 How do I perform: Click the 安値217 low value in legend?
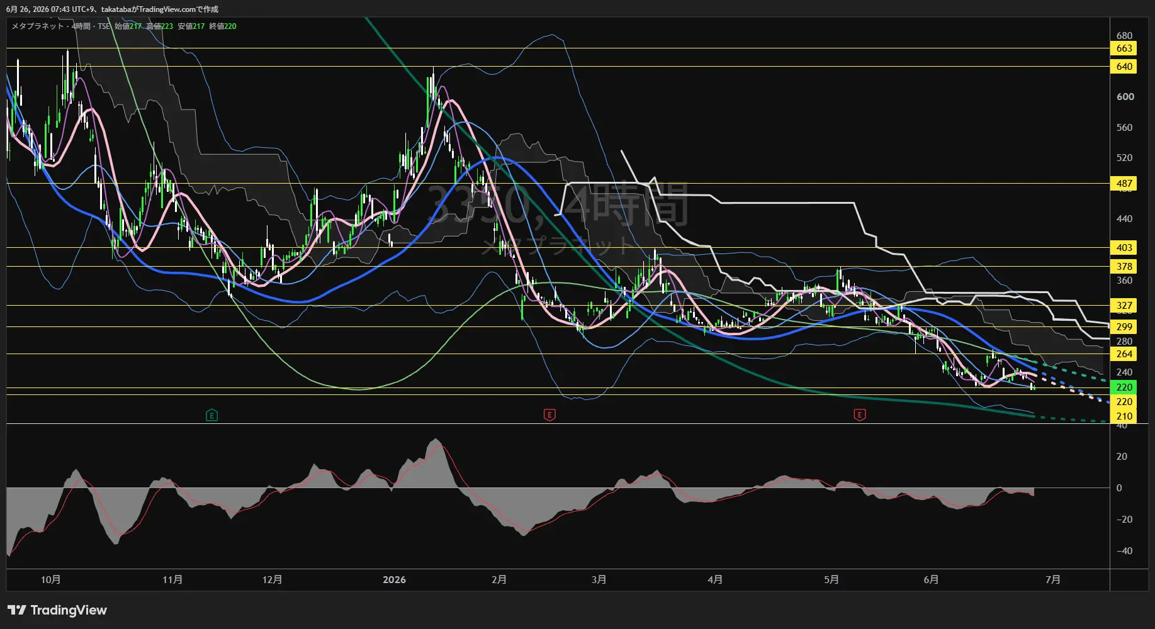tap(191, 26)
